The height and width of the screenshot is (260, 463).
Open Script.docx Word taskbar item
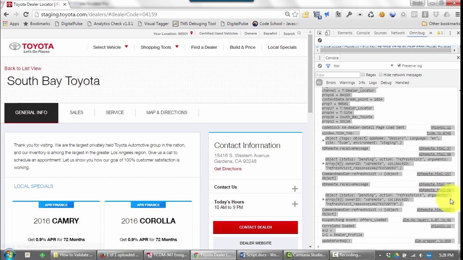tap(260, 255)
